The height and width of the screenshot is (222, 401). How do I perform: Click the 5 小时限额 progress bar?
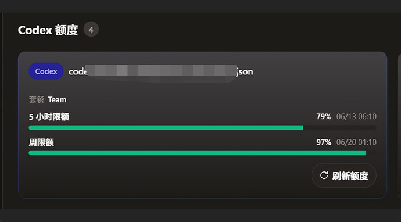coord(202,128)
